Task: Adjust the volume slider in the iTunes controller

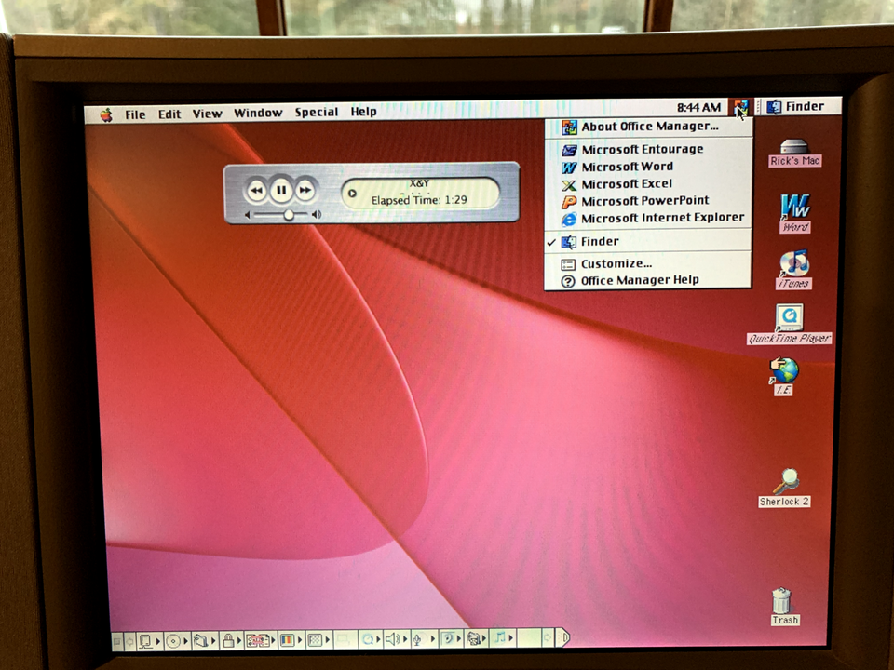Action: [287, 214]
